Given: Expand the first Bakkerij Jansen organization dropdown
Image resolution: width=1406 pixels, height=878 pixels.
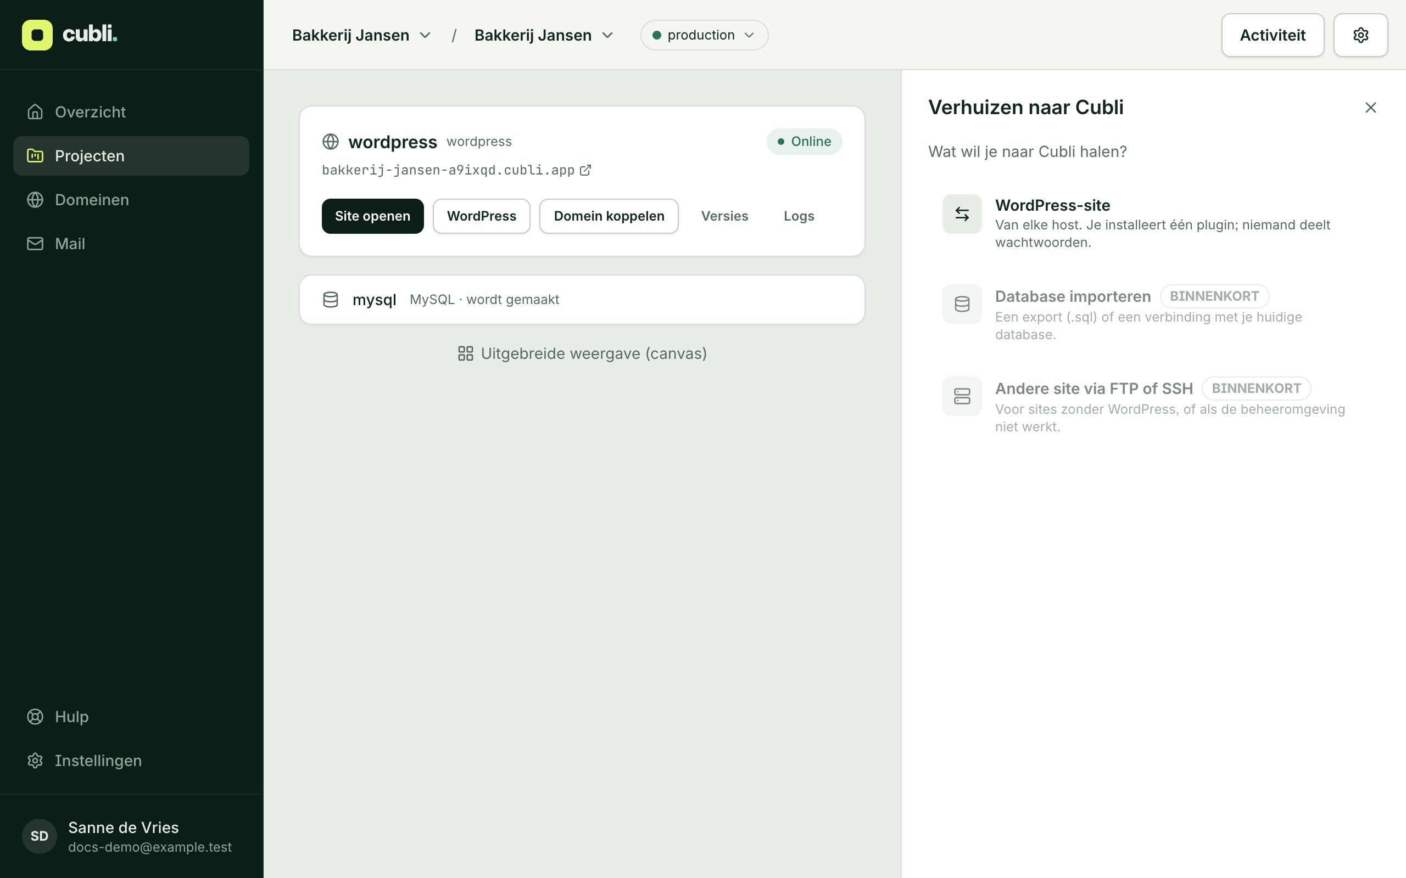Looking at the screenshot, I should 361,36.
